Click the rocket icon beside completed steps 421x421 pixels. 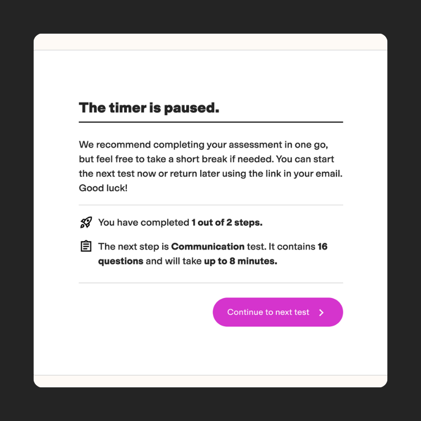pyautogui.click(x=86, y=223)
